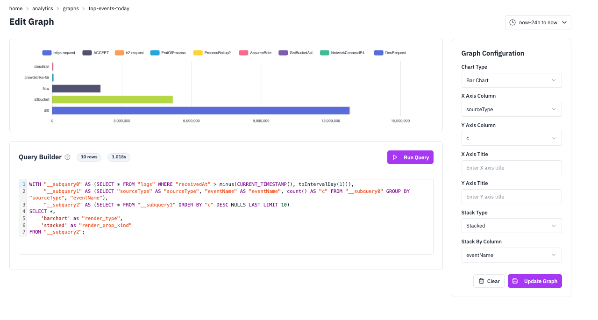The image size is (598, 320).
Task: Click the blue alb bar in chart
Action: pyautogui.click(x=201, y=110)
